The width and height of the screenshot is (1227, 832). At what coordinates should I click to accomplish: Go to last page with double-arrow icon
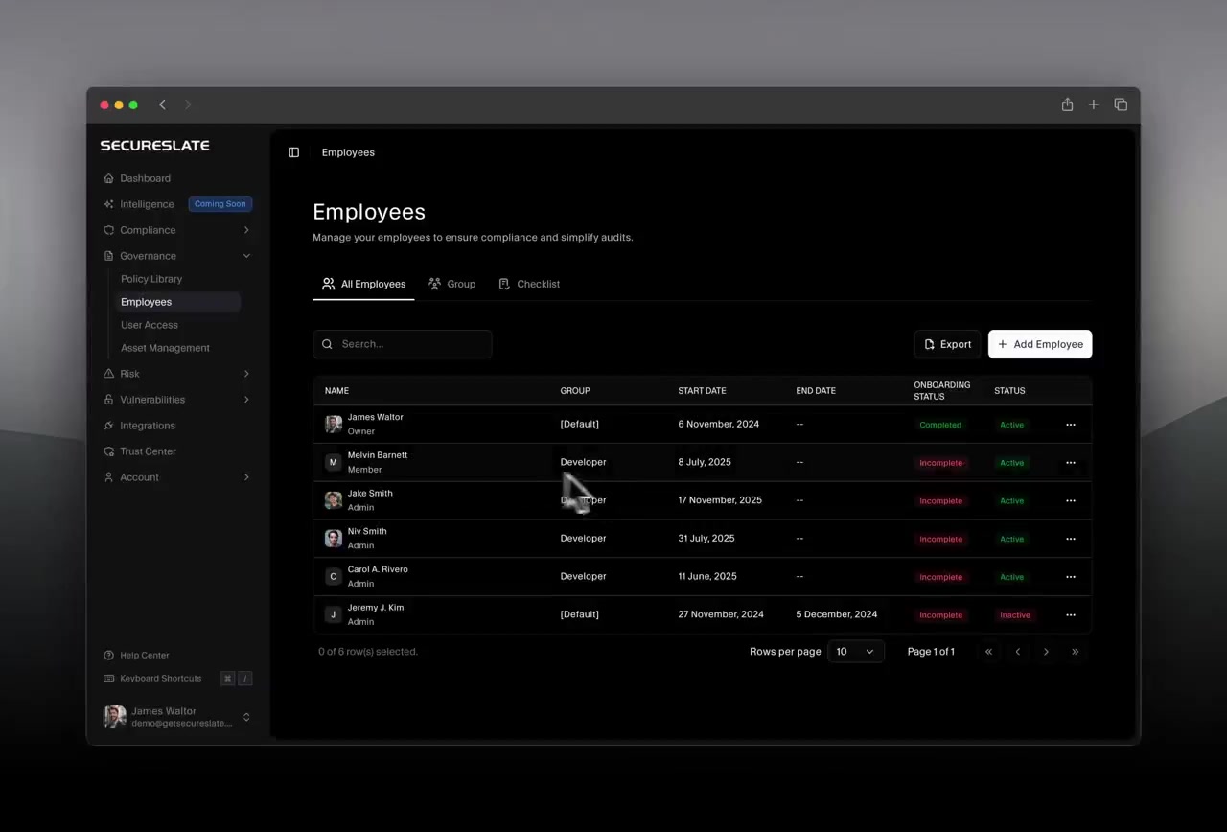tap(1075, 652)
